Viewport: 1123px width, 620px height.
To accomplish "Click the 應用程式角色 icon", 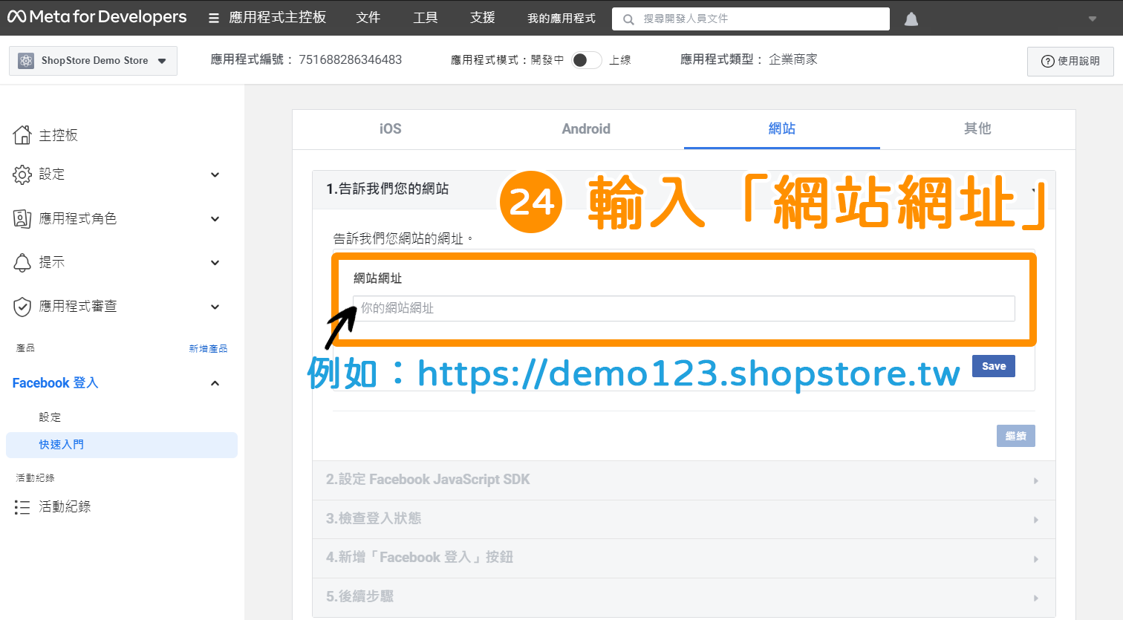I will [x=22, y=218].
